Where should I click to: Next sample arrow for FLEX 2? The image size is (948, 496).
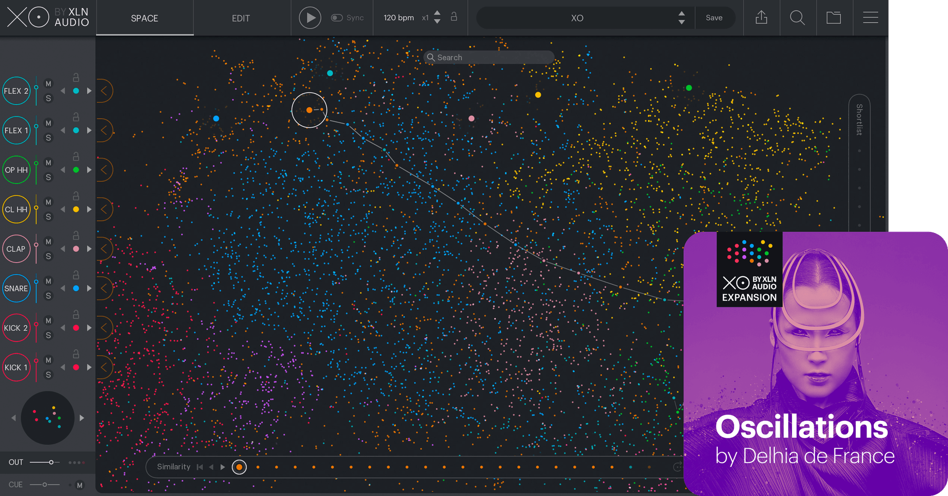(x=89, y=91)
